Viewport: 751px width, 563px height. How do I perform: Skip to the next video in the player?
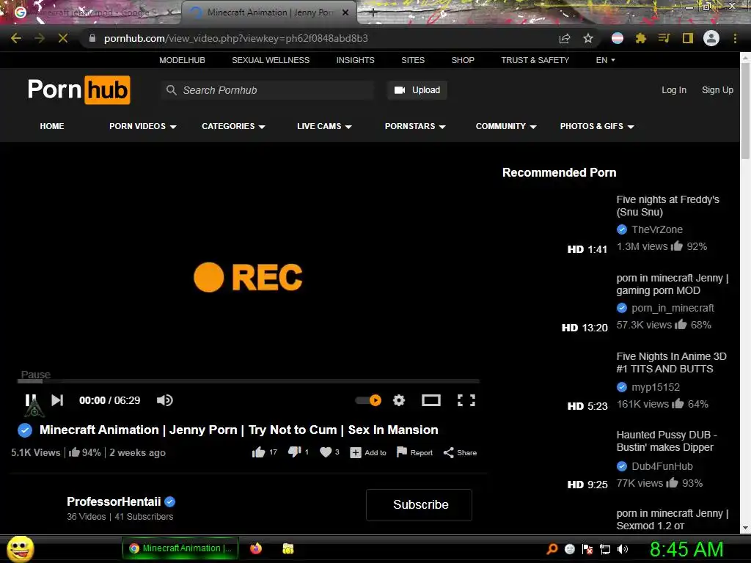coord(57,400)
